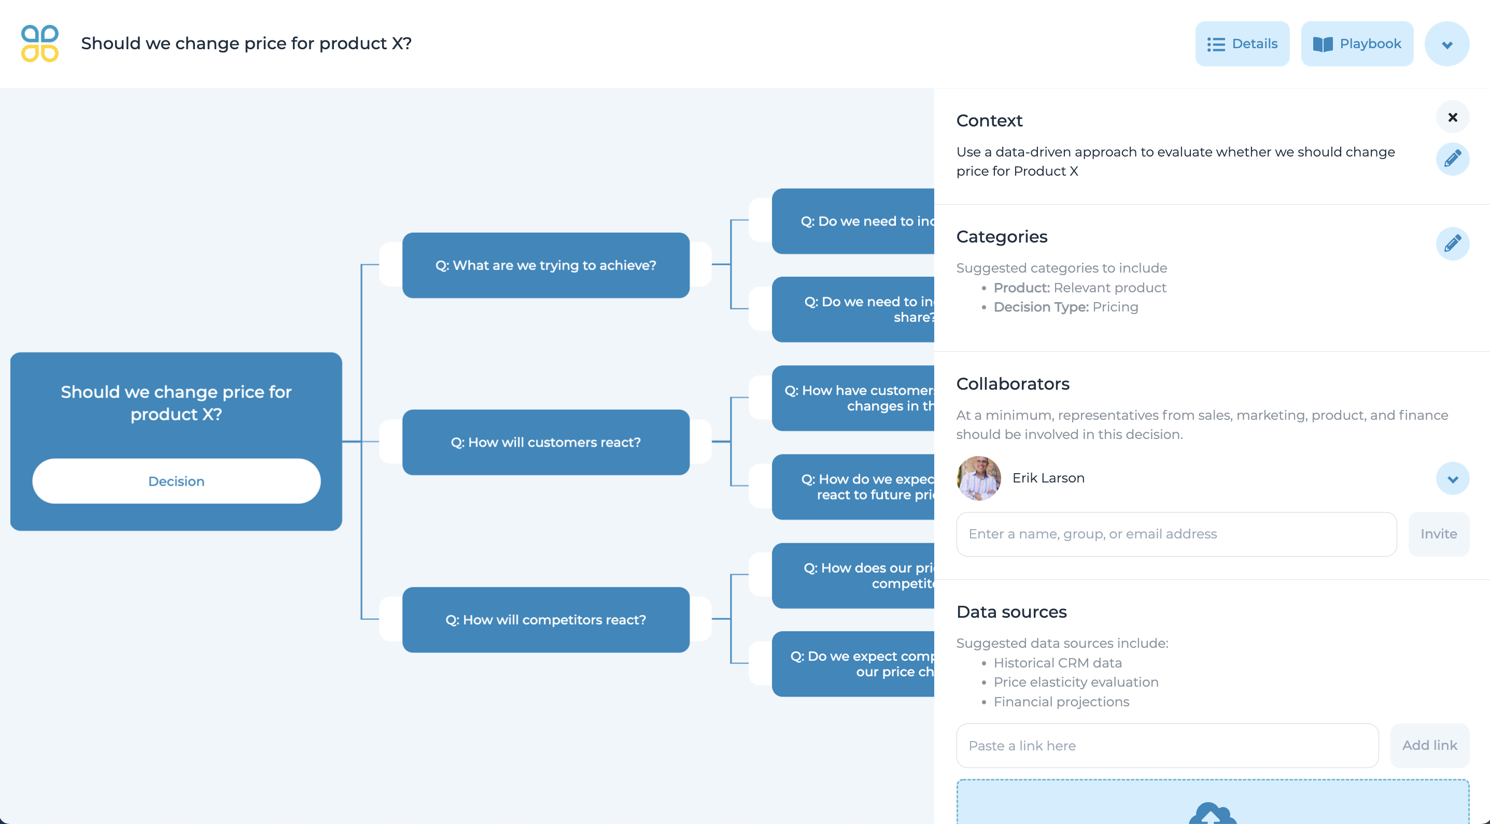Edit the Context description with pencil icon
This screenshot has width=1490, height=824.
[x=1452, y=159]
